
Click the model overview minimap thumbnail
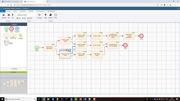(x=14, y=83)
